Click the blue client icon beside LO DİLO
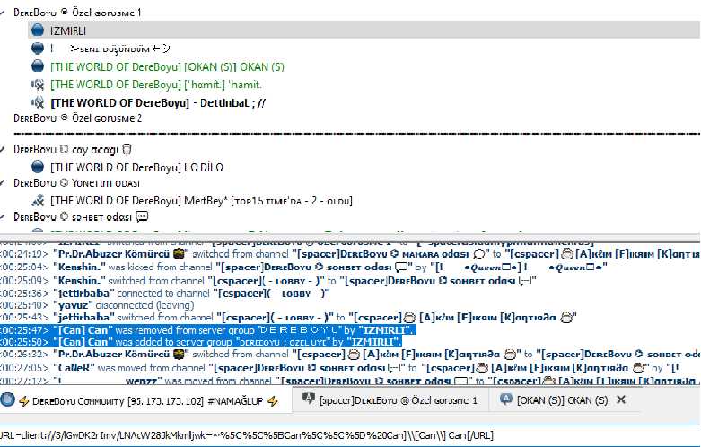 click(38, 167)
